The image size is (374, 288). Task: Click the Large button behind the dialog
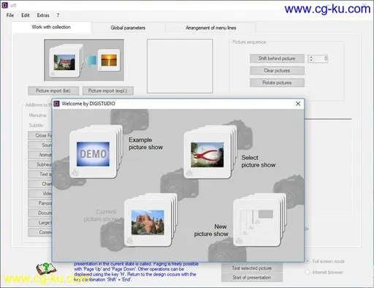click(x=40, y=222)
